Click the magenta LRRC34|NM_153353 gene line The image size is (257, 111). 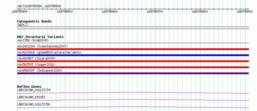pos(133,100)
